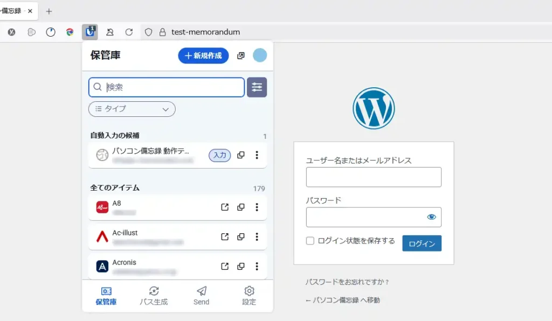Screen dimensions: 552x321
Task: Click the browser reload icon
Action: tap(129, 32)
